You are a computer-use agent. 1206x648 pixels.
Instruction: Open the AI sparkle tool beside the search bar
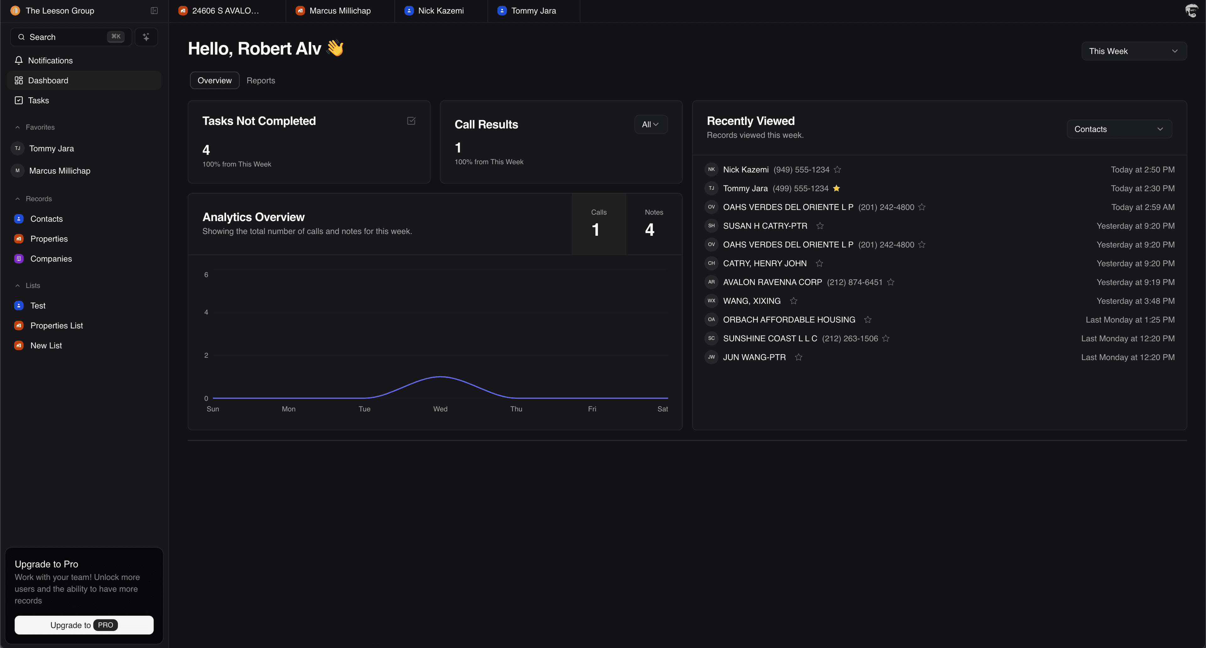(146, 36)
